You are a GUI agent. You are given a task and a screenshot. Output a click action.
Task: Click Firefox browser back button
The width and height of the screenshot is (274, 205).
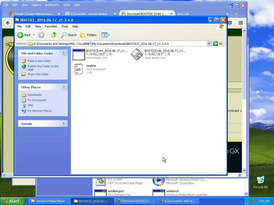coord(8,23)
